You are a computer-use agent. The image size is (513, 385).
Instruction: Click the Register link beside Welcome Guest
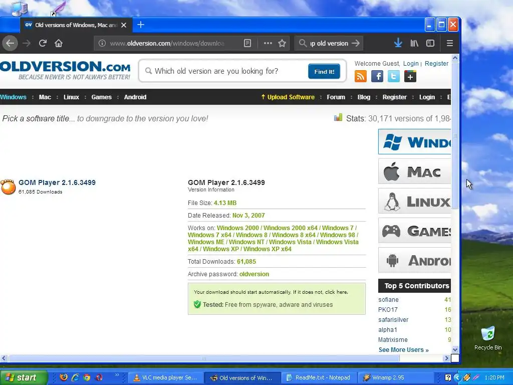point(436,64)
